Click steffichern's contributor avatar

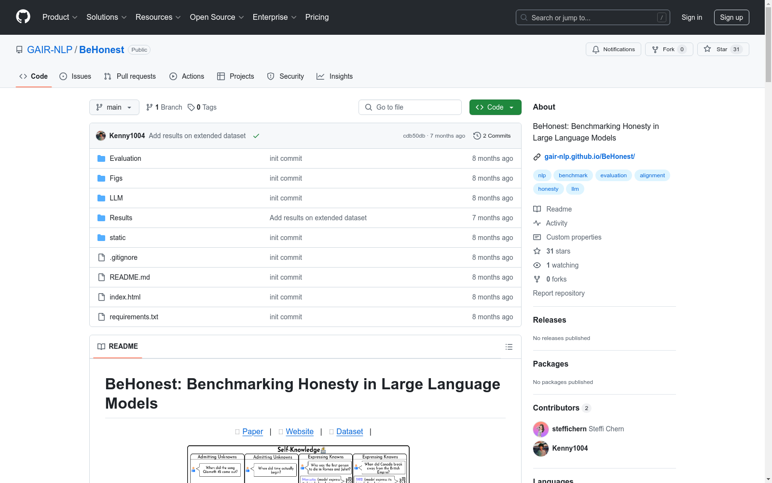point(541,429)
